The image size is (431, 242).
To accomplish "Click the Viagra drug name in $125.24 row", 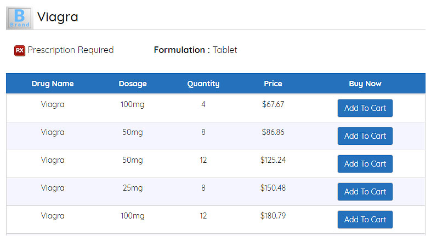I will (53, 161).
